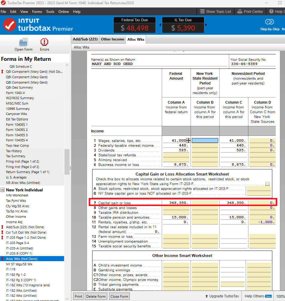Check the IT-203-F stock options allocation box
Viewport: 285px width, 301px height.
point(267,184)
